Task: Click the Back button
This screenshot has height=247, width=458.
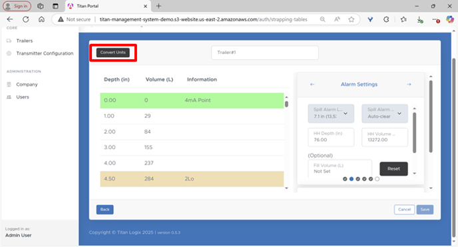Action: (105, 209)
